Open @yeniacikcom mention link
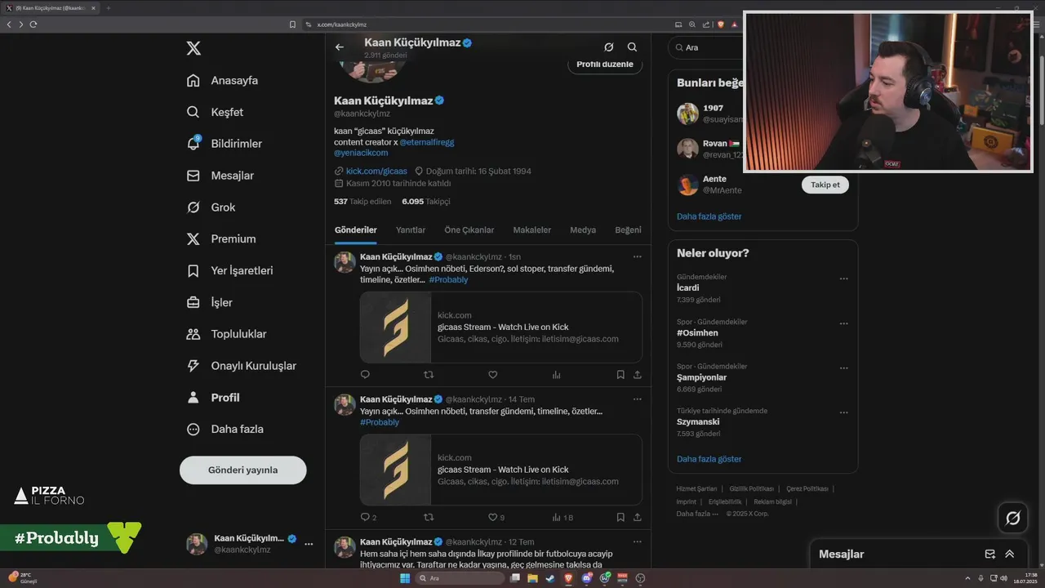Screen dimensions: 1045x588 point(361,153)
